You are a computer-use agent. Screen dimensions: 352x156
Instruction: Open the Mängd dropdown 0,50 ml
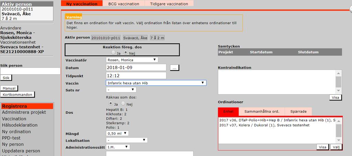[117, 133]
